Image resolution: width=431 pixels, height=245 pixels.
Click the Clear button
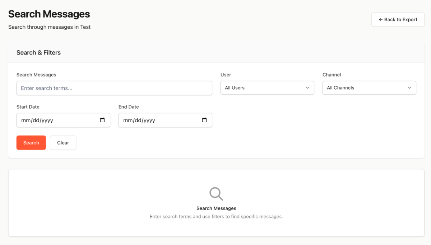click(63, 142)
